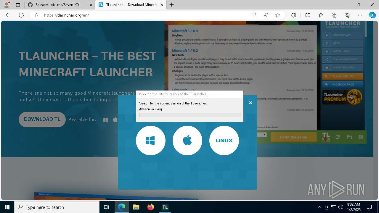Open Favorites list

point(321,15)
